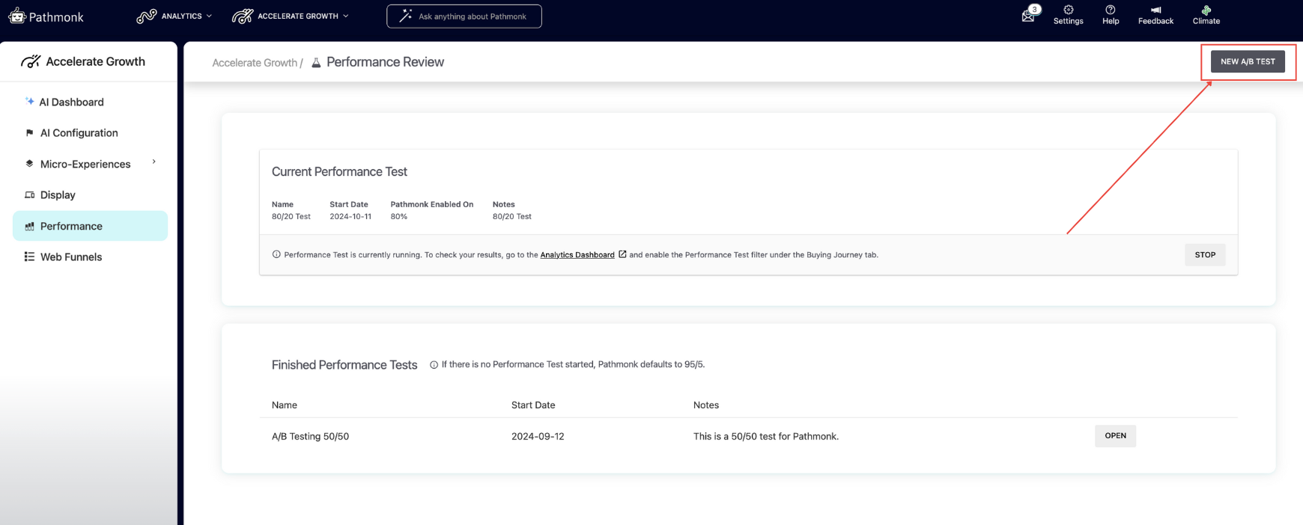Click the Performance chart icon
The image size is (1303, 525).
[29, 226]
